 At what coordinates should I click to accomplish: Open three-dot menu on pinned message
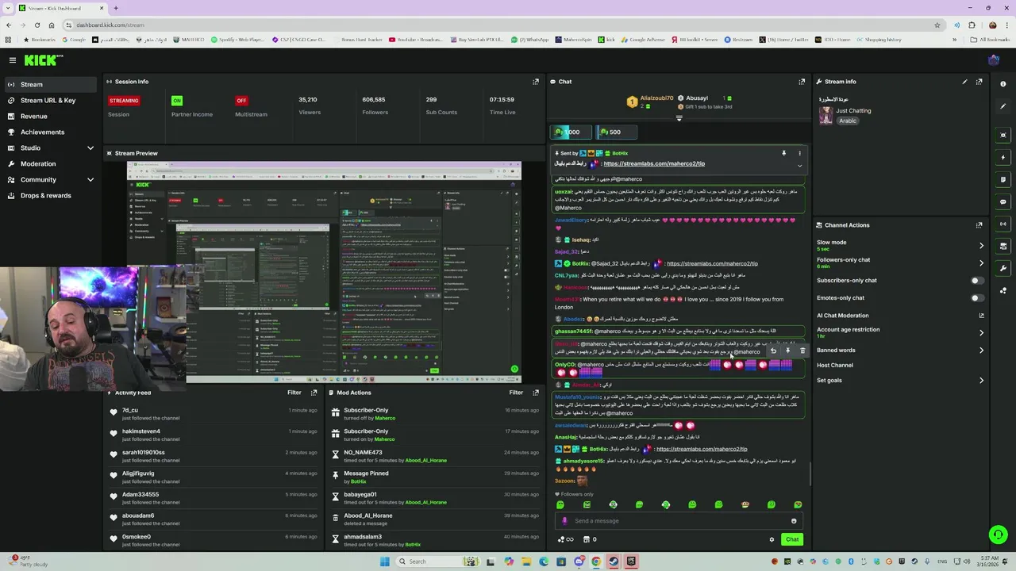pos(799,153)
